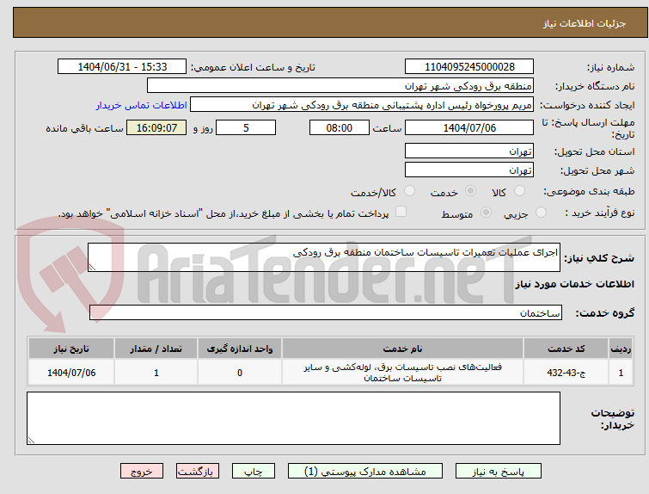This screenshot has width=649, height=494.
Task: Click the remaining days field 5
Action: tap(246, 127)
